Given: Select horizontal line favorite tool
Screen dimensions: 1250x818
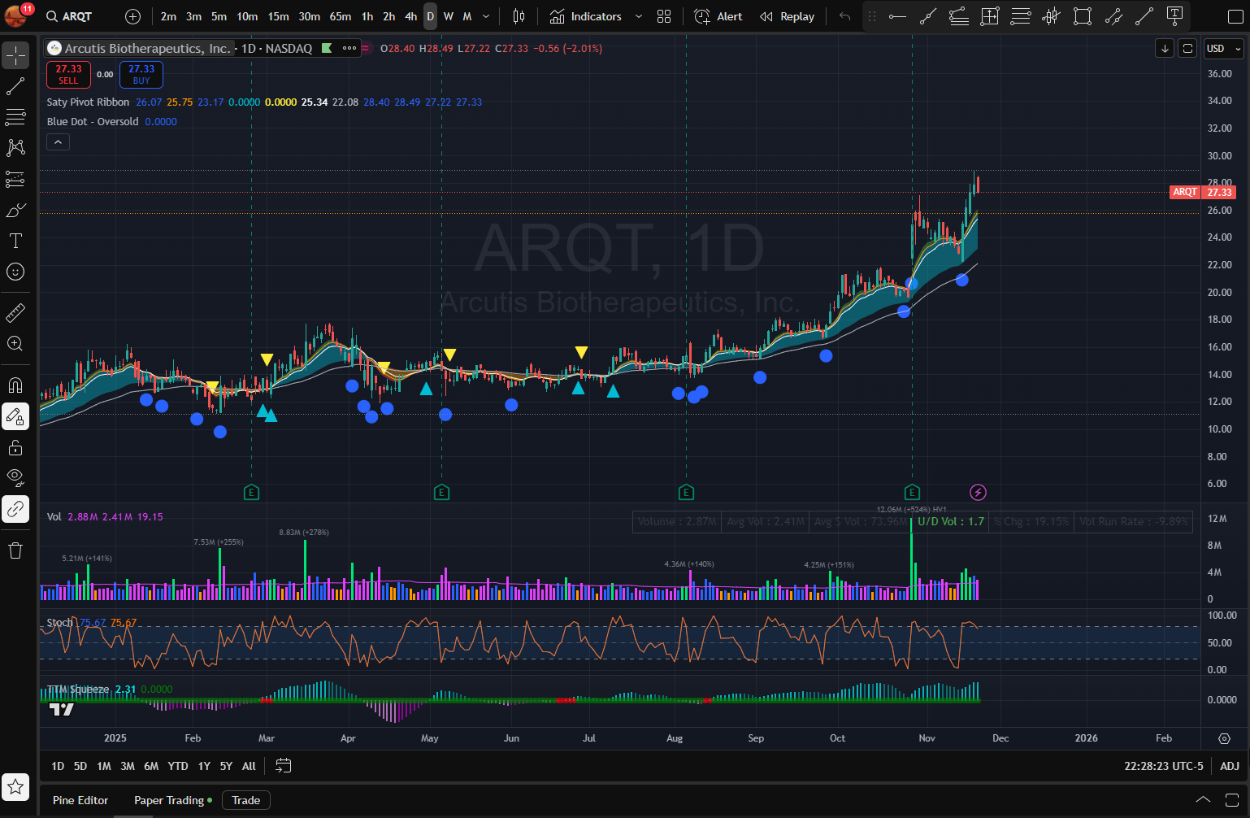Looking at the screenshot, I should pyautogui.click(x=897, y=16).
